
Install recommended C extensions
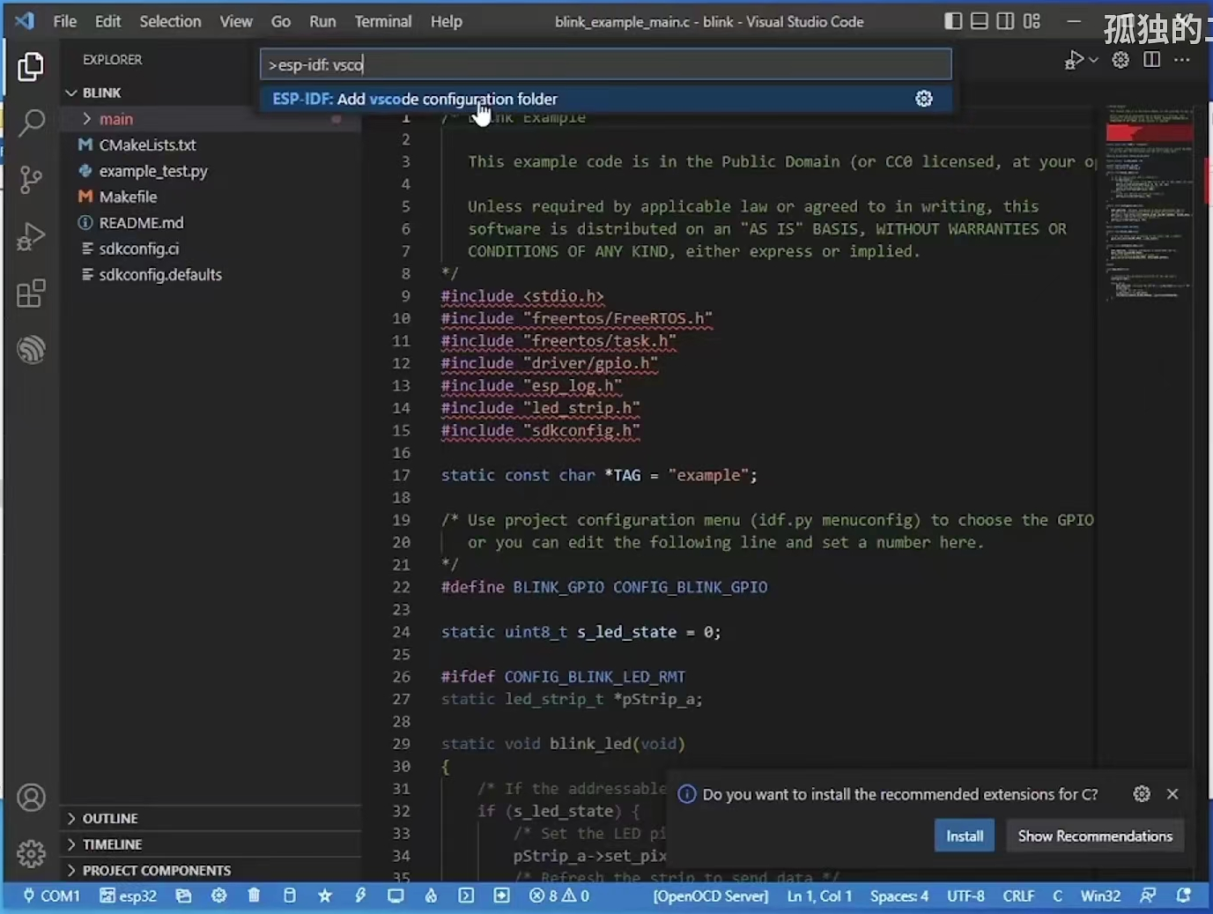965,836
